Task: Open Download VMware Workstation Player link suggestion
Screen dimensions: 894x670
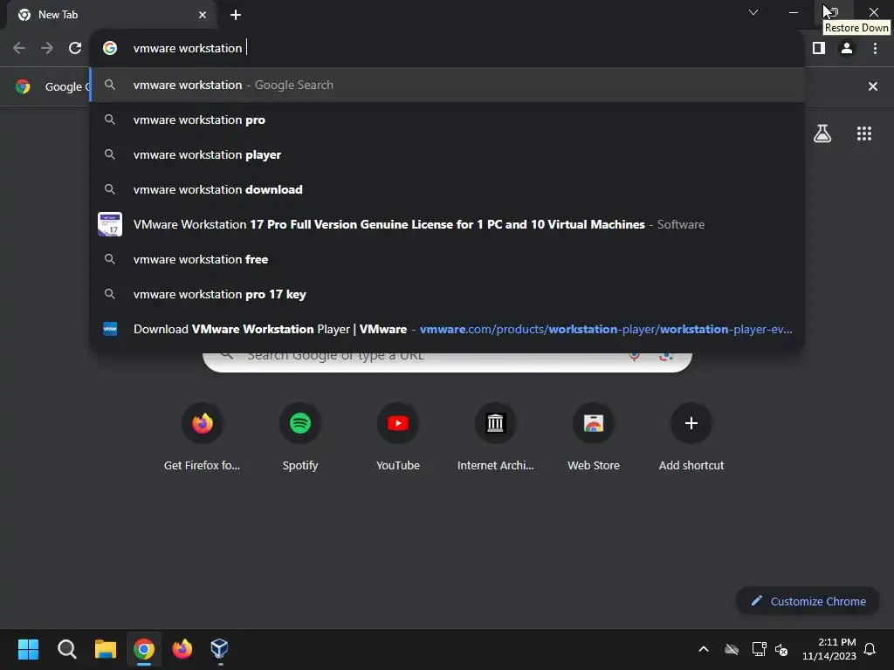Action: (x=448, y=329)
